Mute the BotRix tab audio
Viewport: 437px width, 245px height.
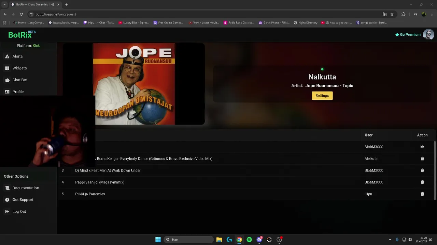53,4
